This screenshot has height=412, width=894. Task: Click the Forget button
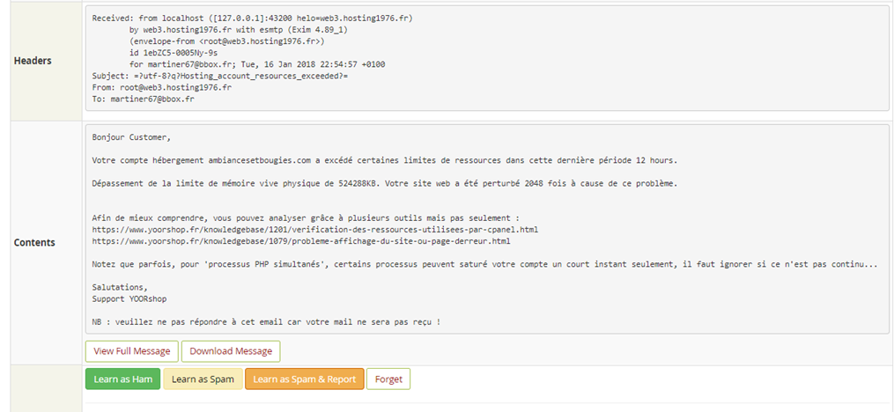tap(388, 379)
